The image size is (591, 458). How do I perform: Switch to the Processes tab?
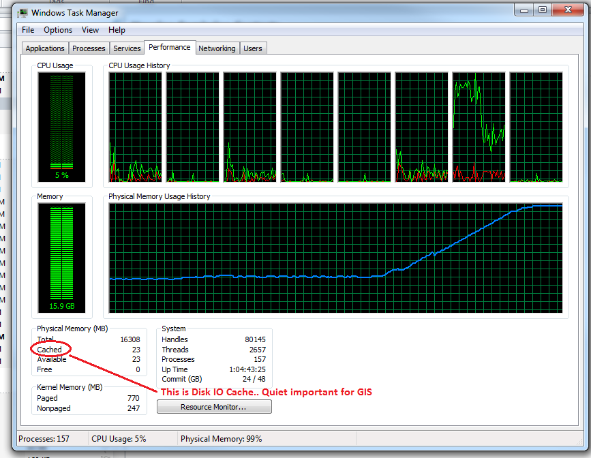(89, 48)
